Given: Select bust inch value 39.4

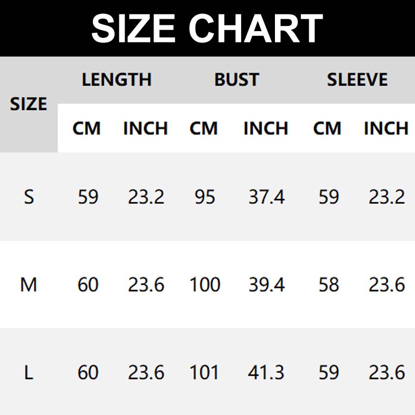Looking at the screenshot, I should (x=267, y=285).
